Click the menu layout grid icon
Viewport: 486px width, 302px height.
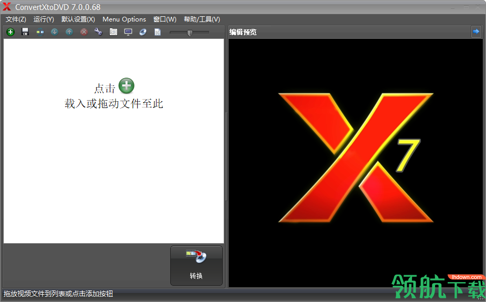point(113,31)
